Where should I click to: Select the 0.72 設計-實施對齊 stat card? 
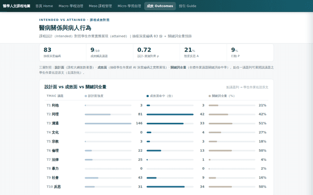[156, 53]
